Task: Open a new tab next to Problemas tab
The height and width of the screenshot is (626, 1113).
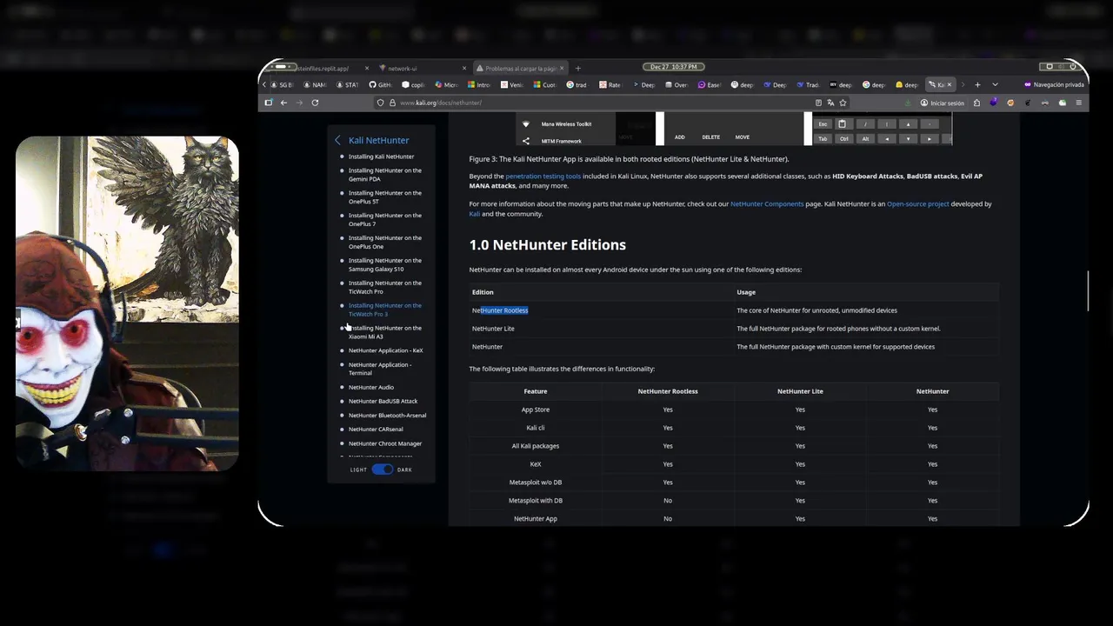Action: [x=577, y=68]
